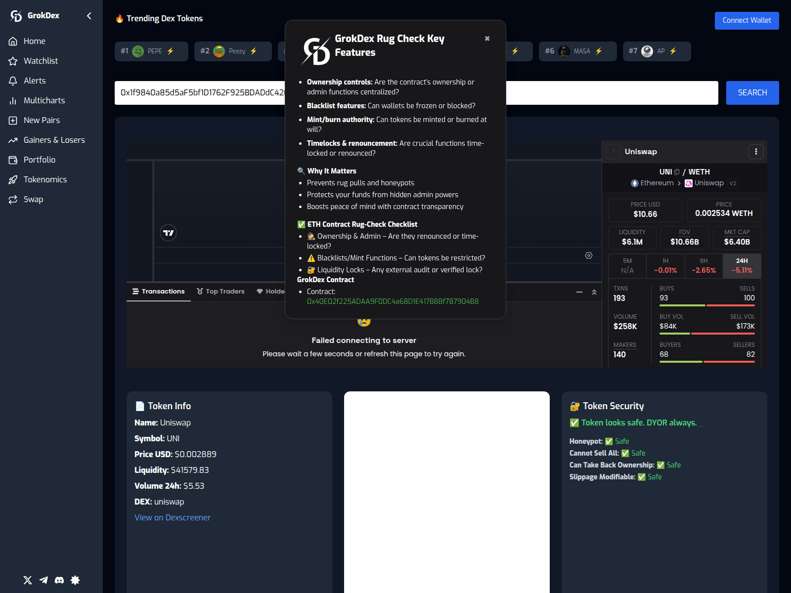Screen dimensions: 791x593
Task: Click the Tokenomics rocket icon
Action: point(13,179)
